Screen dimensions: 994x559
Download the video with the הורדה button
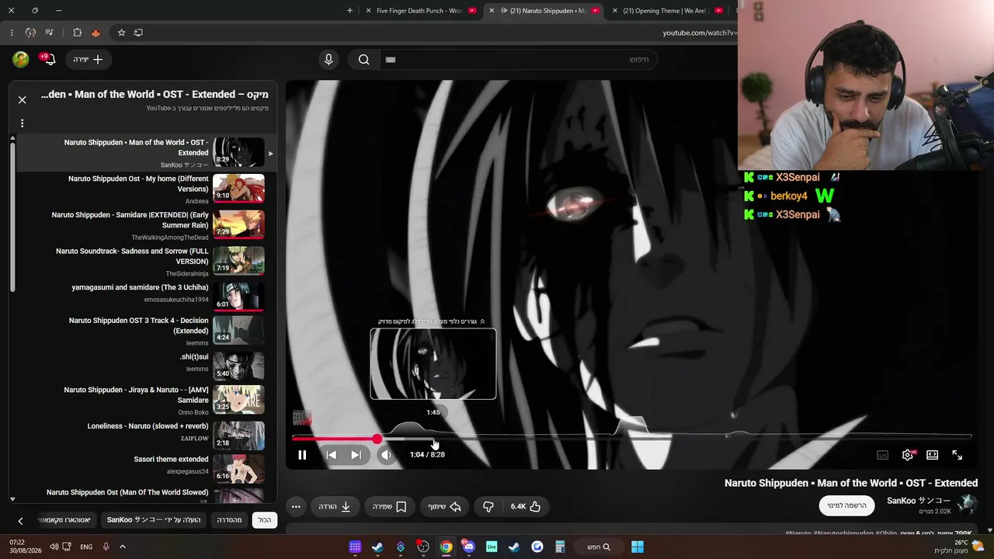[x=335, y=506]
